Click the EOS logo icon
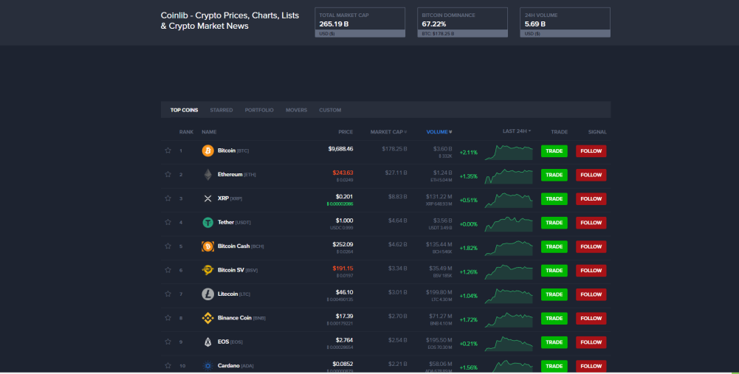The image size is (739, 374). (x=207, y=342)
